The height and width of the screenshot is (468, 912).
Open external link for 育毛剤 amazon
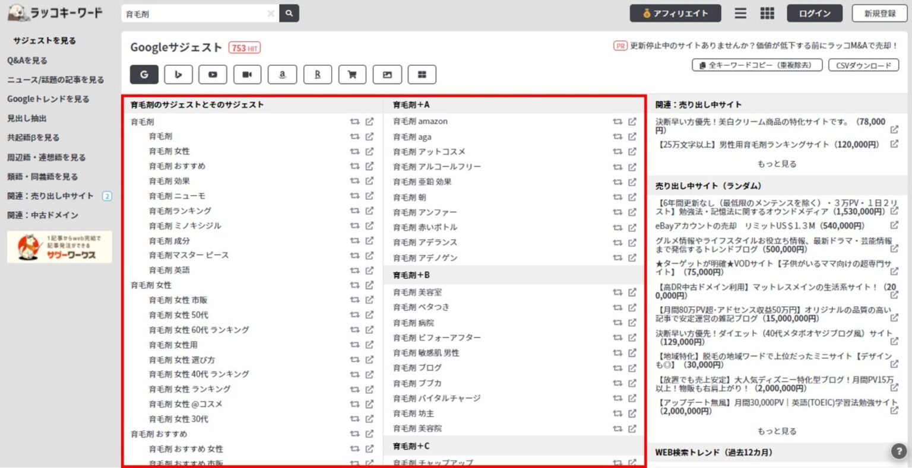pyautogui.click(x=632, y=122)
